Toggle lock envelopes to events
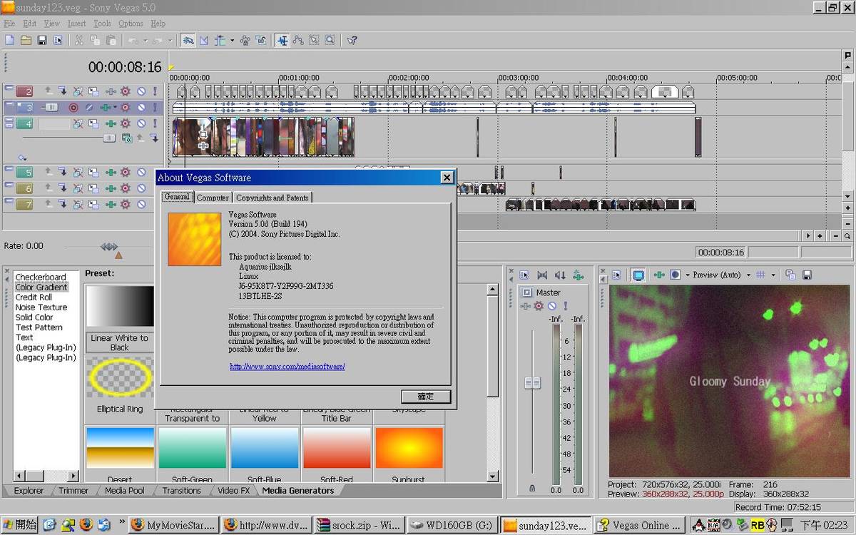Image resolution: width=856 pixels, height=535 pixels. 245,41
